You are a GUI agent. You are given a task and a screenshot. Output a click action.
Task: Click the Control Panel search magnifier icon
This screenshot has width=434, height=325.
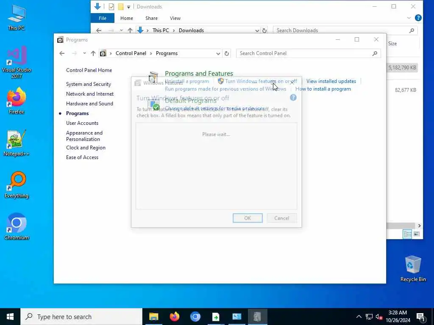[375, 53]
